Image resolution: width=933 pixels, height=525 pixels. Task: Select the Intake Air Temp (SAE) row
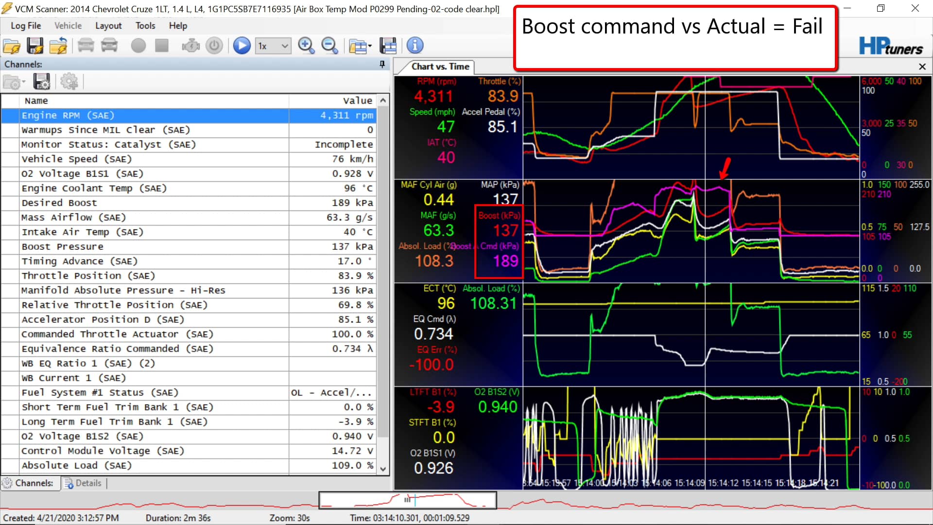(x=188, y=232)
